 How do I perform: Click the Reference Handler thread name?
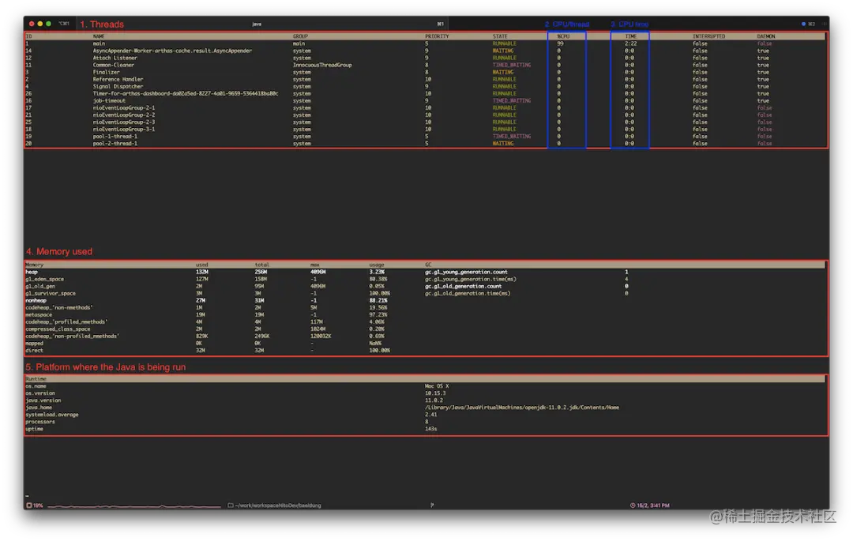[x=118, y=79]
